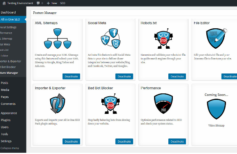The width and height of the screenshot is (237, 154).
Task: Open the SEO menu in admin bar
Action: click(x=63, y=3)
